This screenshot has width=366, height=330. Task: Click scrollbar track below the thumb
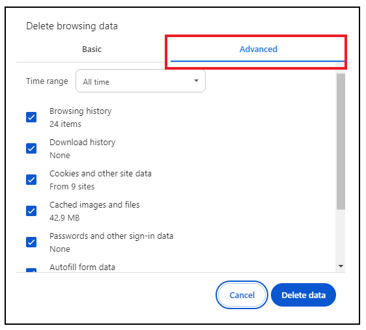[x=341, y=235]
